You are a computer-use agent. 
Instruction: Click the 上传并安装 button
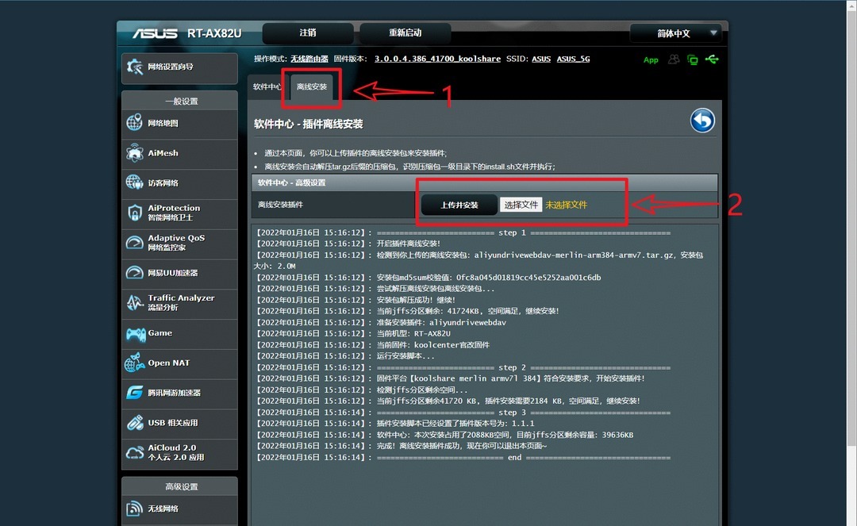(459, 205)
